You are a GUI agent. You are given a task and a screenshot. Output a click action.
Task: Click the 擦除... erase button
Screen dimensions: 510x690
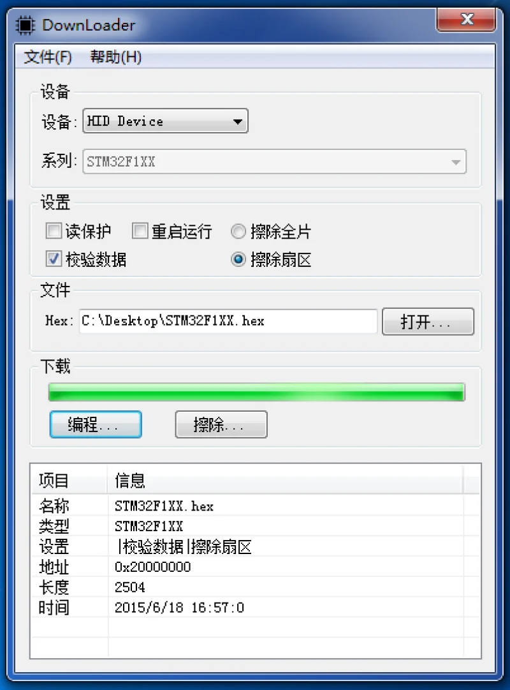(x=221, y=424)
